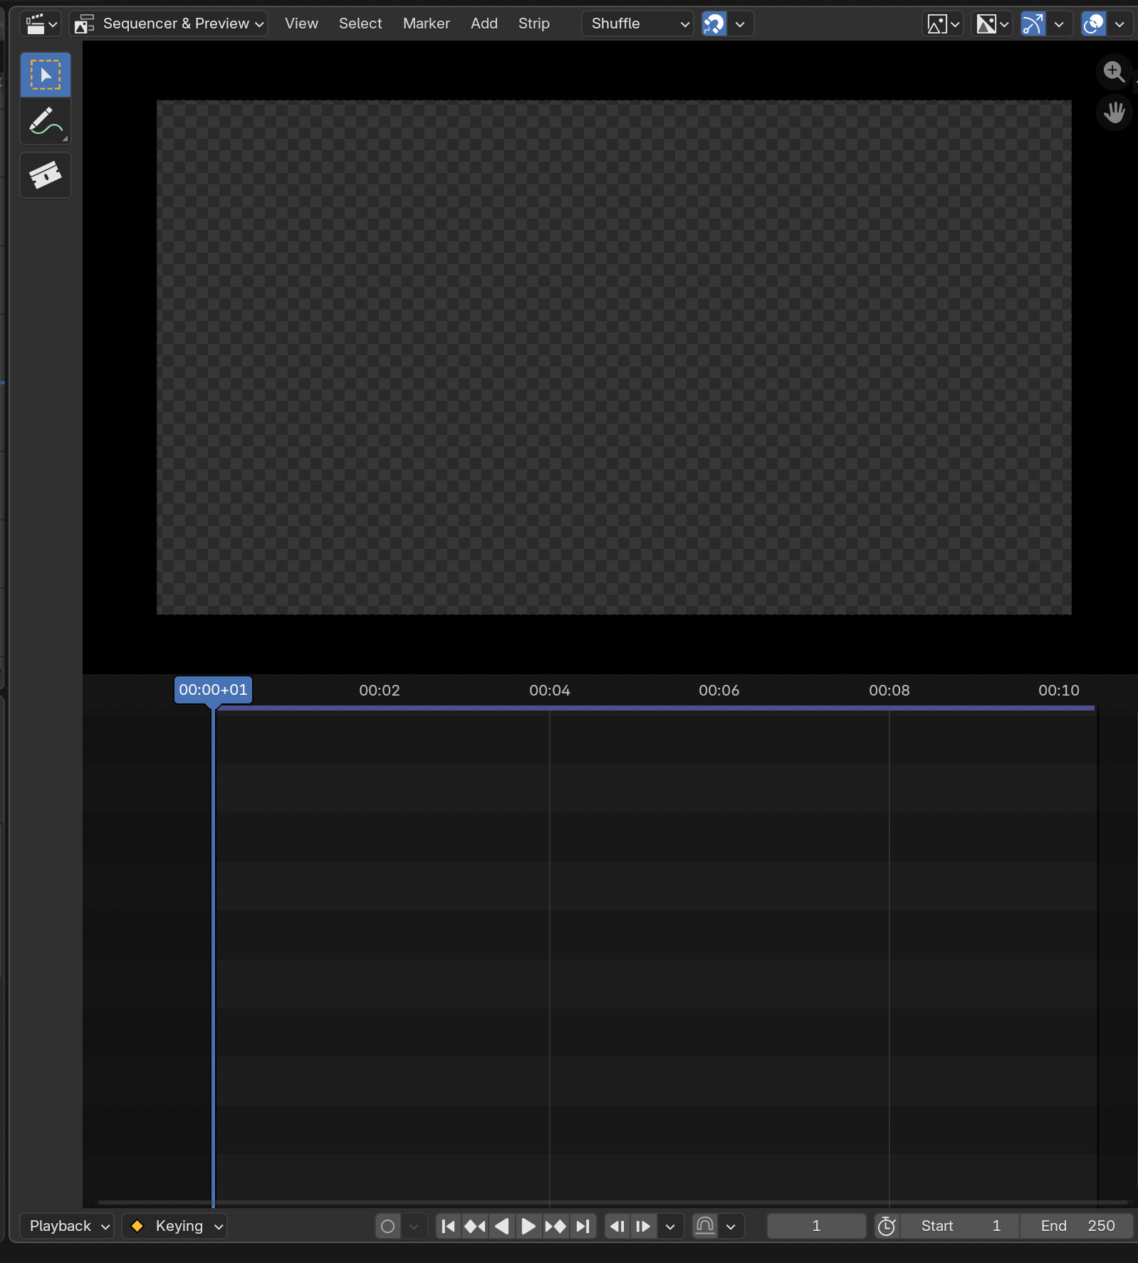
Task: Expand the gizmo options dropdown
Action: pyautogui.click(x=1059, y=23)
